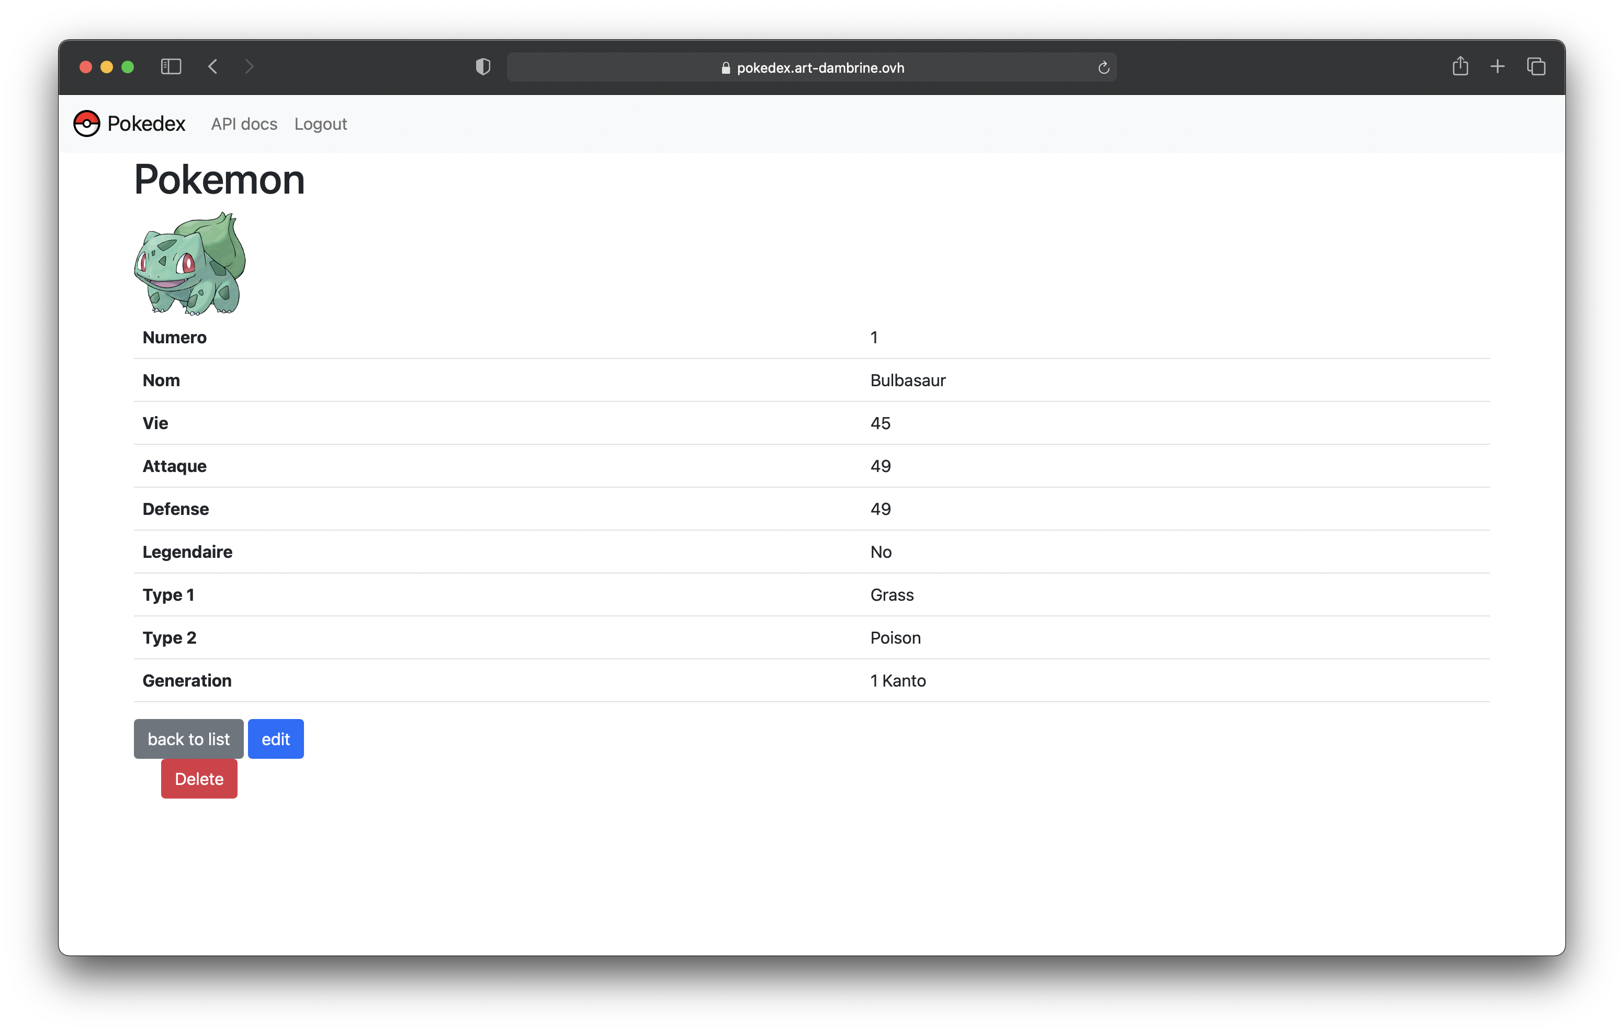This screenshot has width=1624, height=1033.
Task: Click the blue edit button
Action: pos(276,739)
